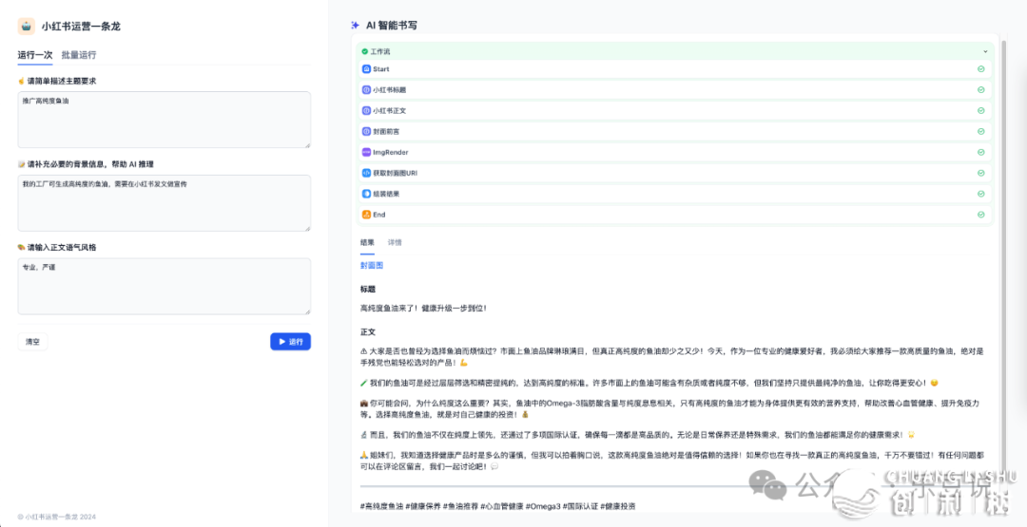This screenshot has width=1027, height=527.
Task: Click the ImgRender node icon
Action: pos(366,152)
